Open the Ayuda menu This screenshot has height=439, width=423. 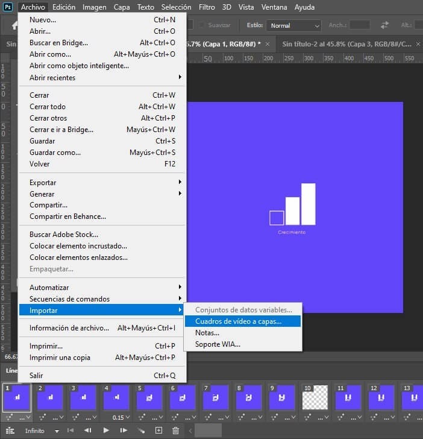pyautogui.click(x=304, y=7)
